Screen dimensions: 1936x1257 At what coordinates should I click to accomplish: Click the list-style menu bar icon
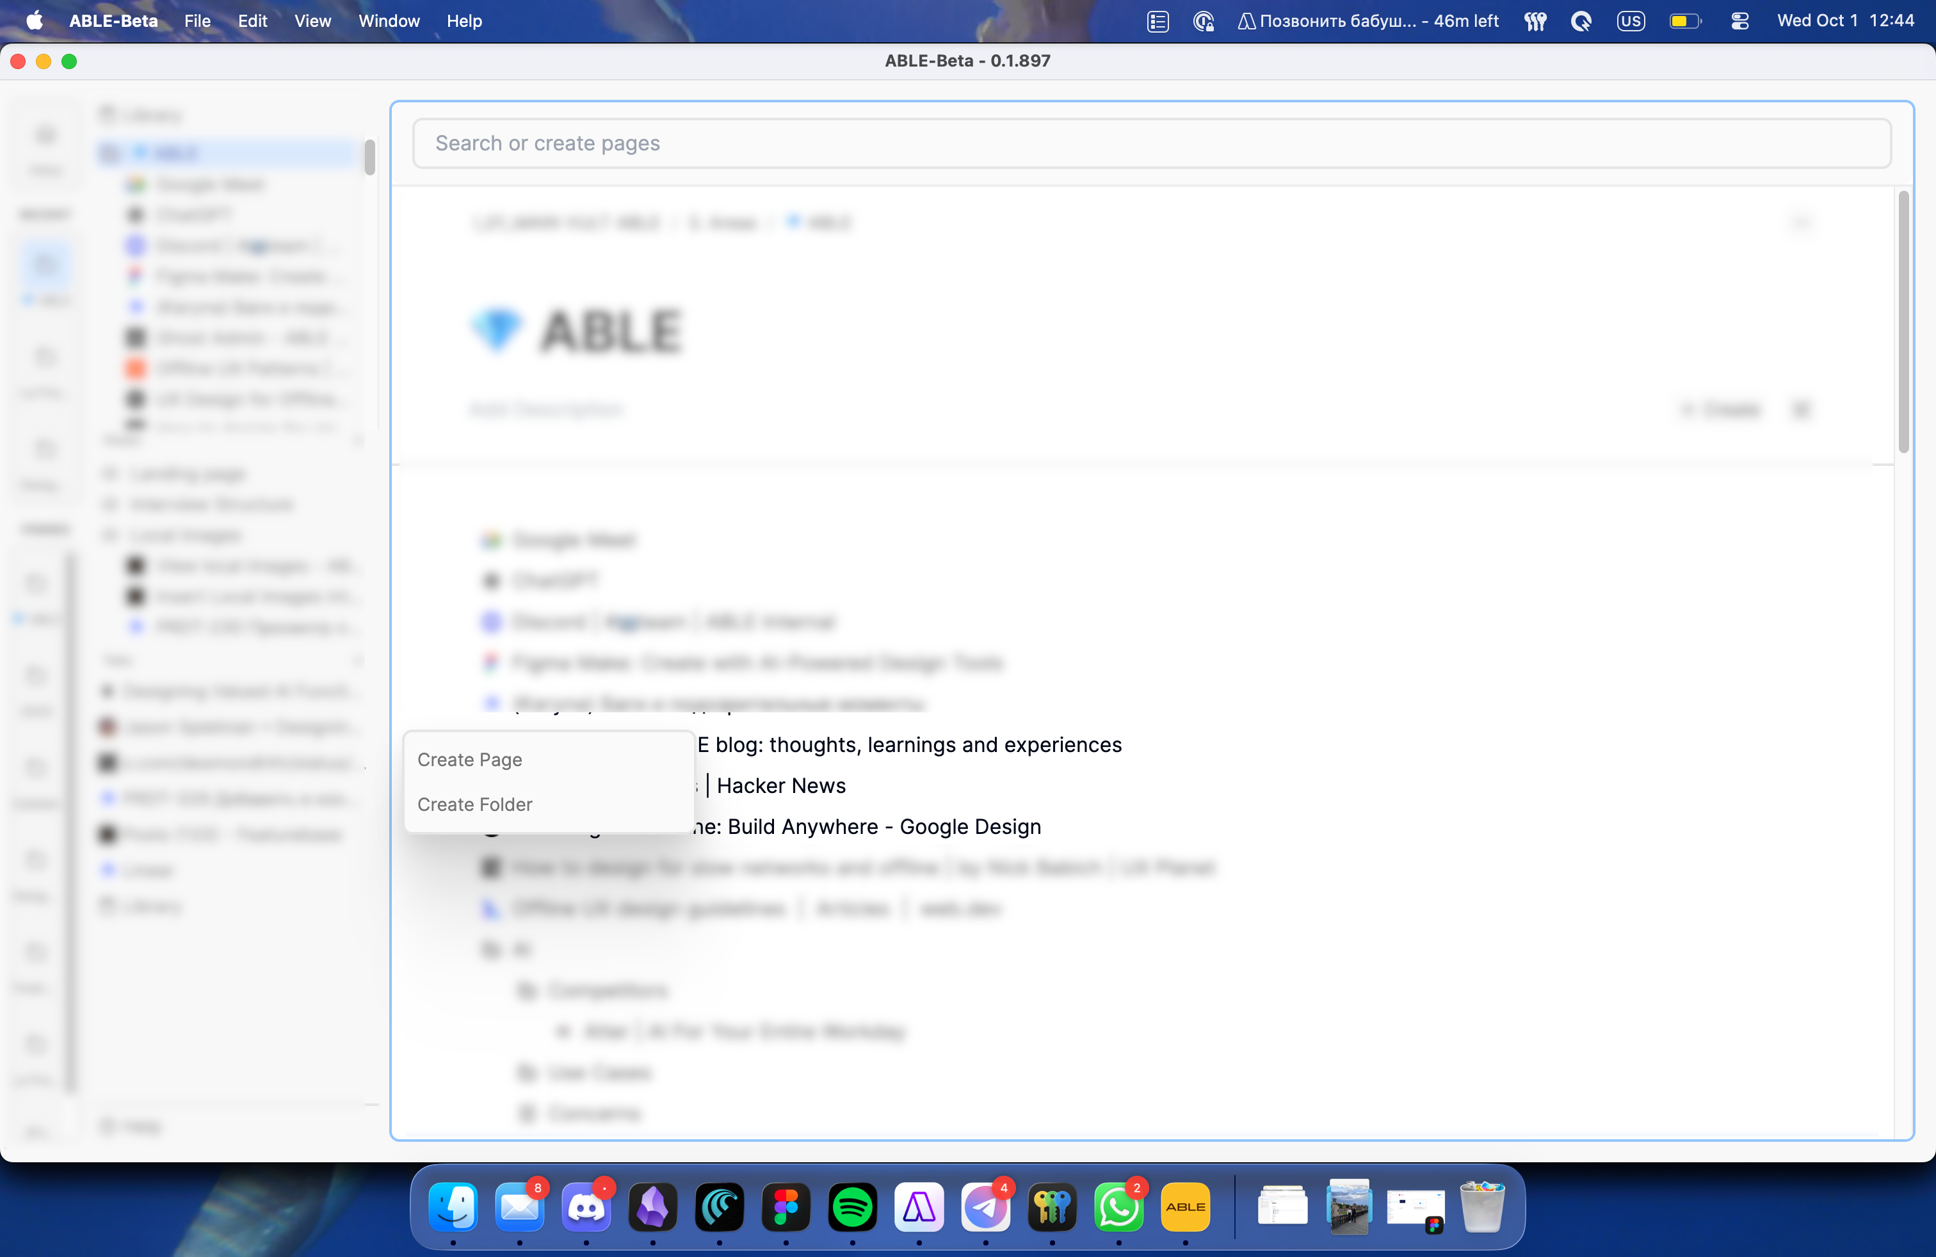click(1158, 21)
